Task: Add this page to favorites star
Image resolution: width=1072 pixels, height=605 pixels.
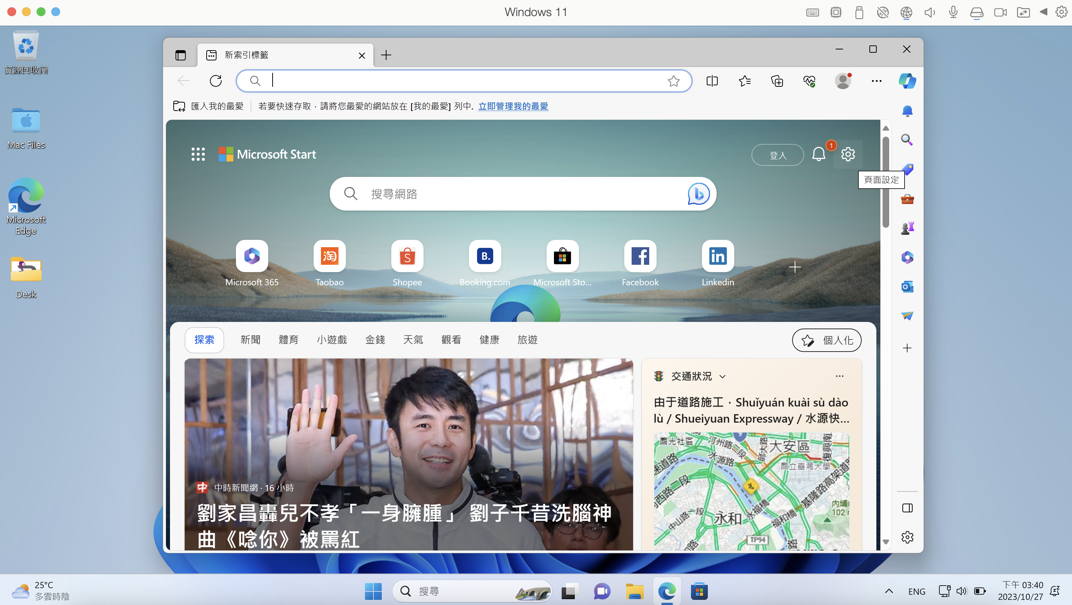Action: pyautogui.click(x=673, y=81)
